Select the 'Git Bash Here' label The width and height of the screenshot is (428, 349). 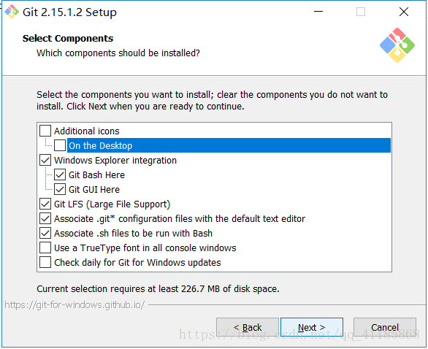96,175
